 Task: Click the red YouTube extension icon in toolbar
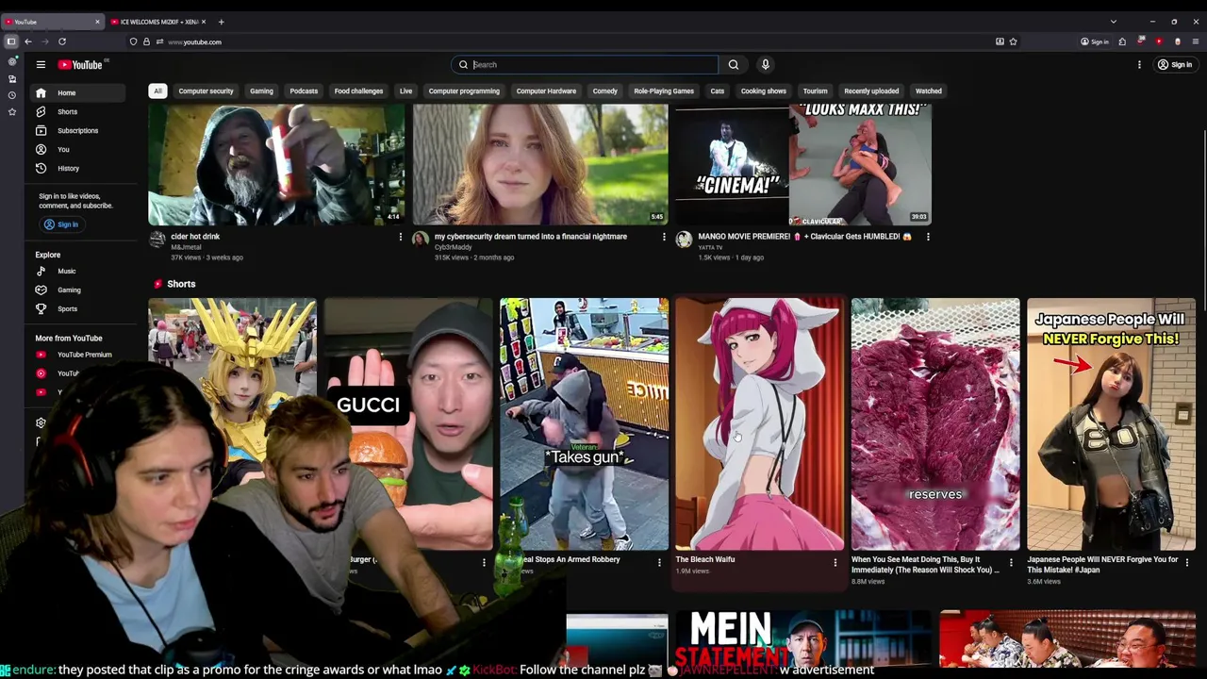[1159, 41]
